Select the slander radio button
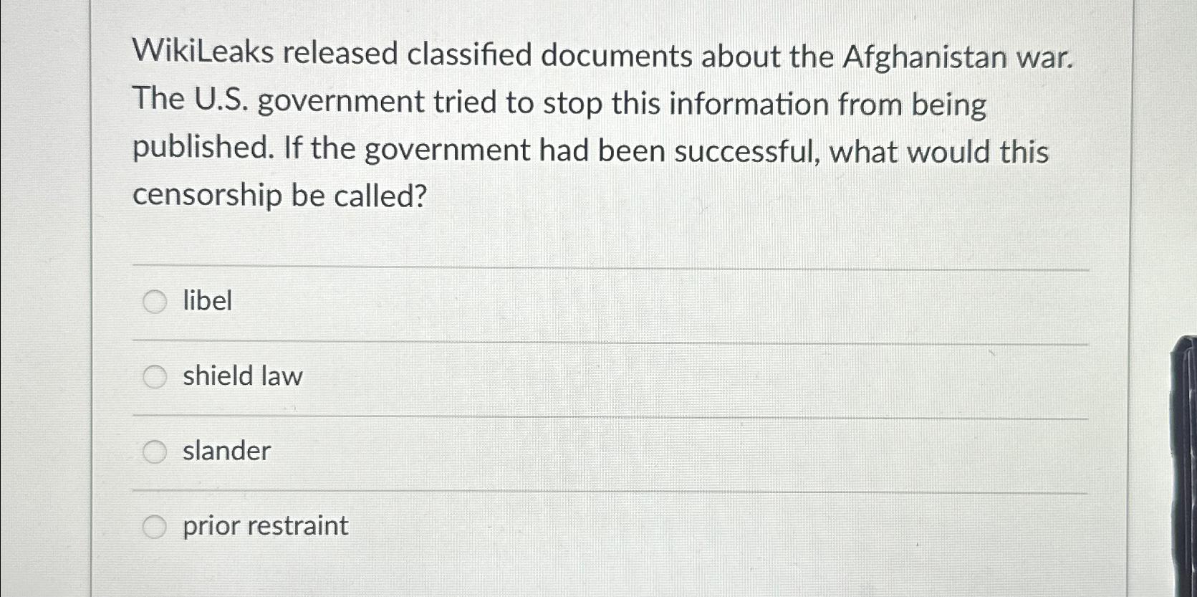This screenshot has height=597, width=1197. pos(154,452)
